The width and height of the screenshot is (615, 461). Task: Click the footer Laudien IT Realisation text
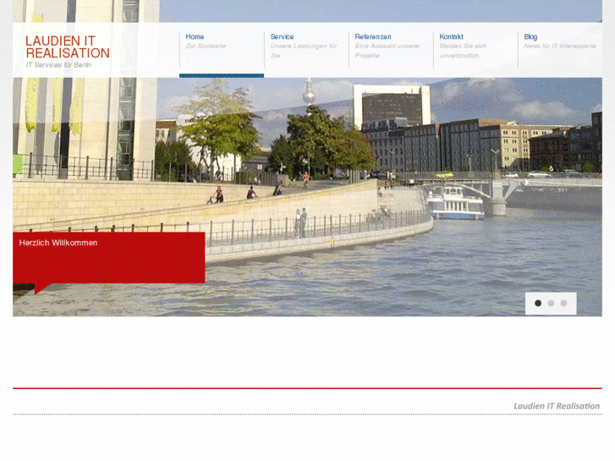click(x=557, y=406)
